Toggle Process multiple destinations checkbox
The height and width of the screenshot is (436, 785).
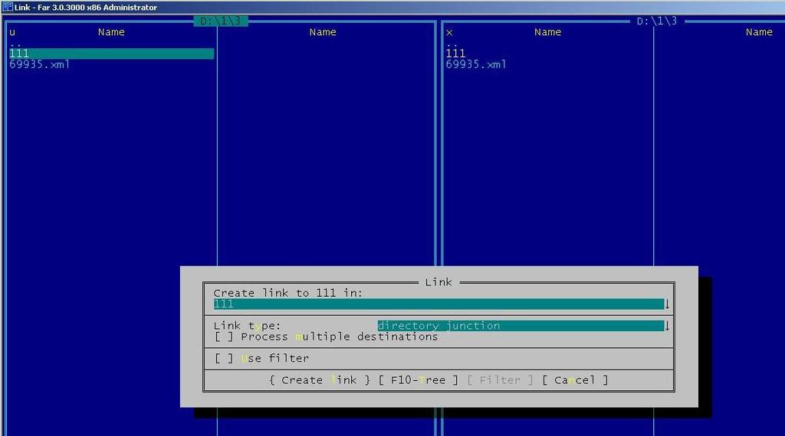(224, 337)
